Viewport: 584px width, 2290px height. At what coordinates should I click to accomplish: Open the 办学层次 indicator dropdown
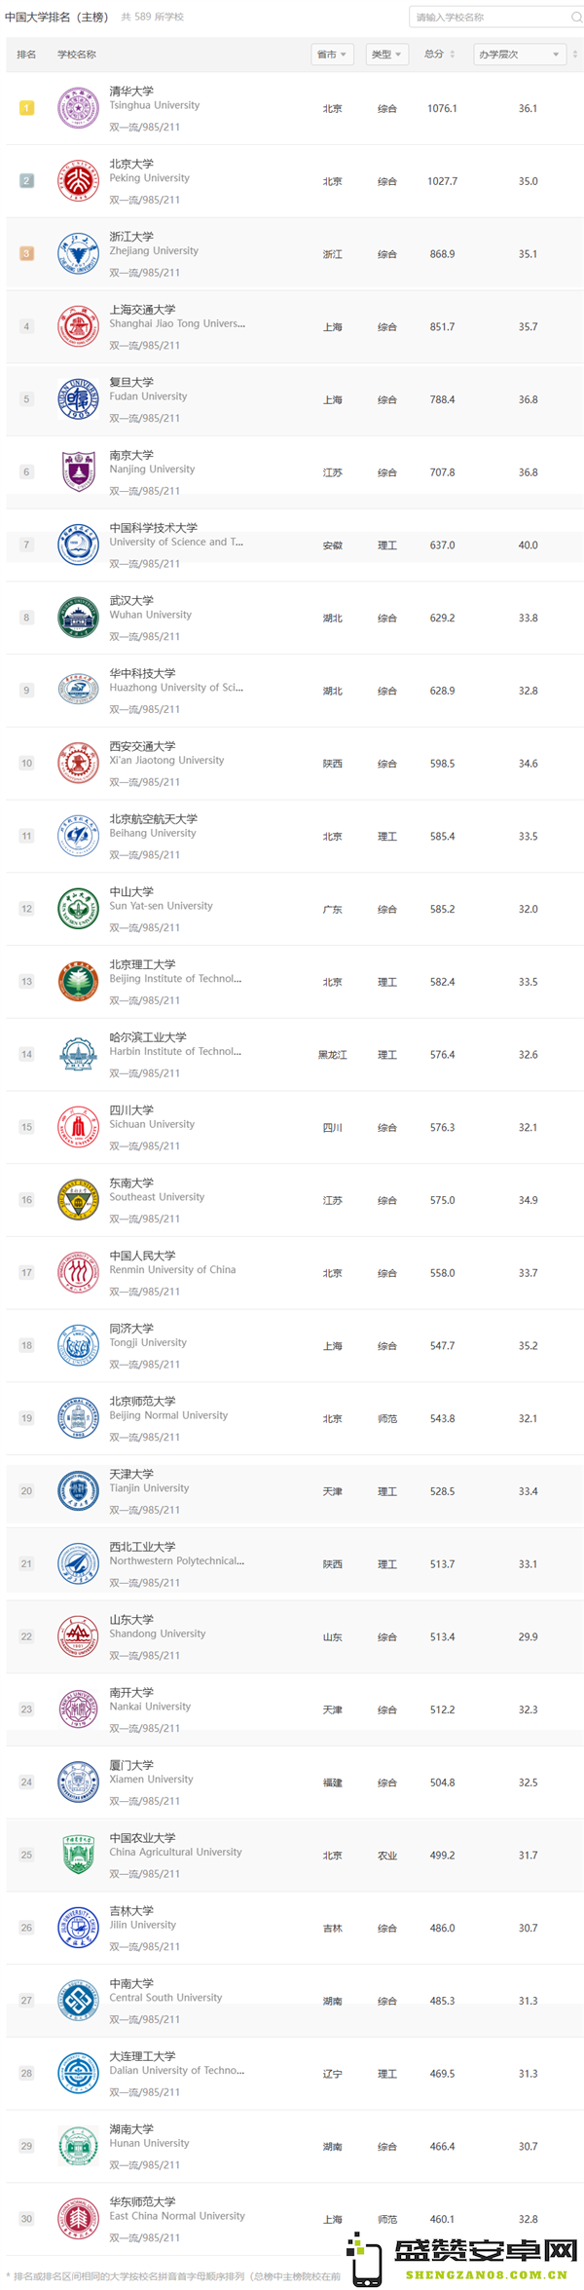coord(519,55)
